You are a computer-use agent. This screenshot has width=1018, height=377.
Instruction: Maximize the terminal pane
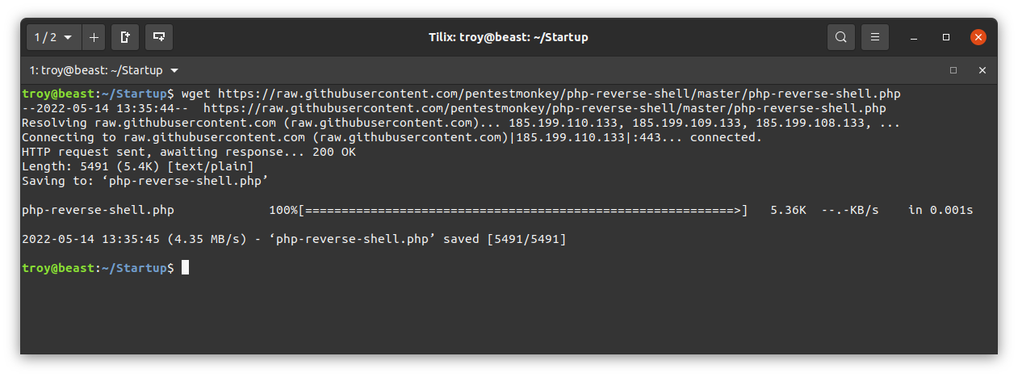tap(953, 70)
